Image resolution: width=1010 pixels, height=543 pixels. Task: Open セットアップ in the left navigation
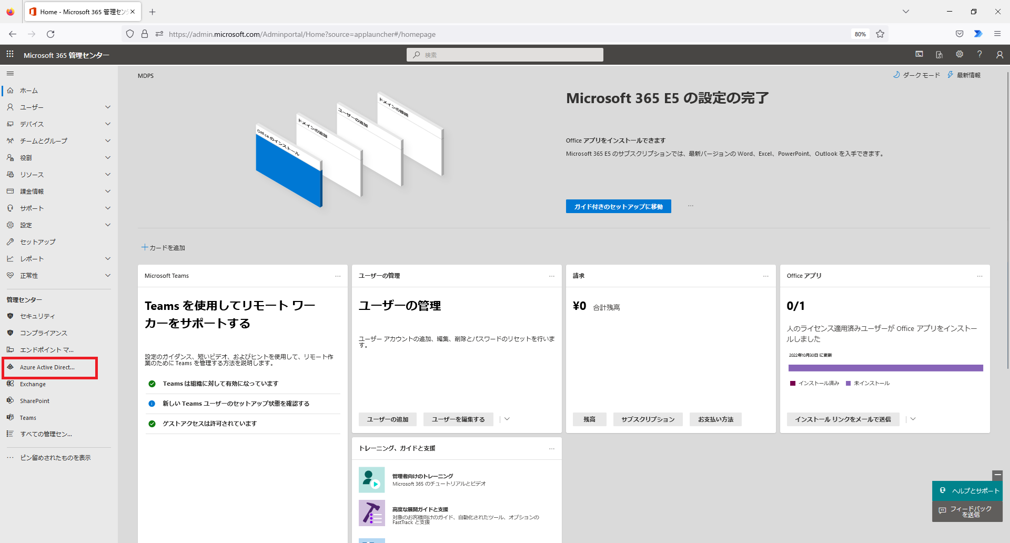click(37, 242)
